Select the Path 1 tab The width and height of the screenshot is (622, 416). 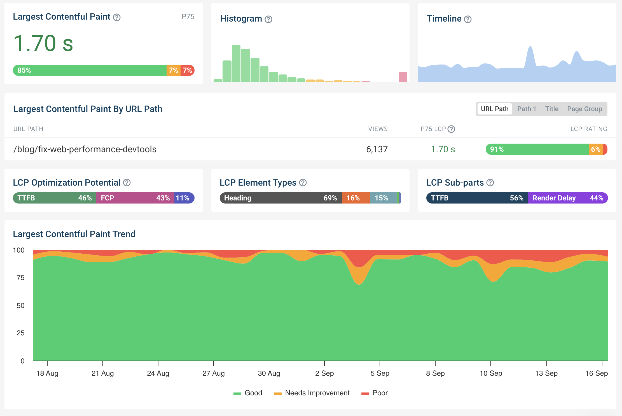(x=527, y=109)
